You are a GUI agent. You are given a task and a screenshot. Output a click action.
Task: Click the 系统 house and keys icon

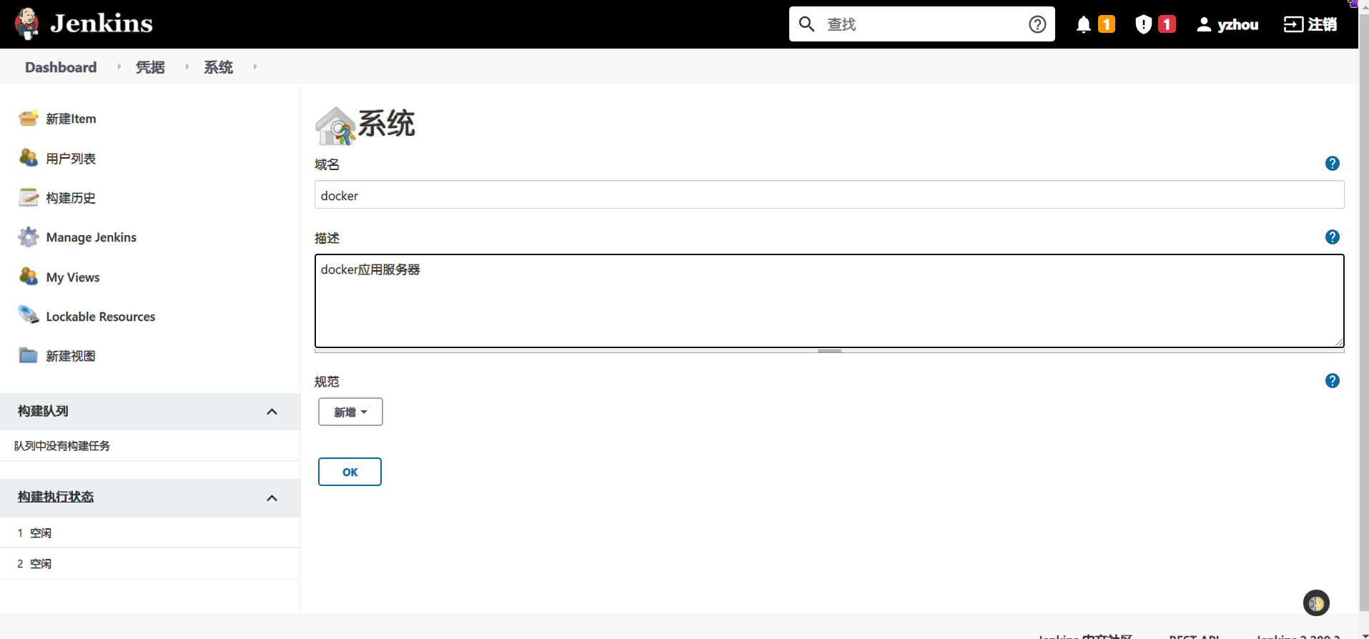pos(335,126)
